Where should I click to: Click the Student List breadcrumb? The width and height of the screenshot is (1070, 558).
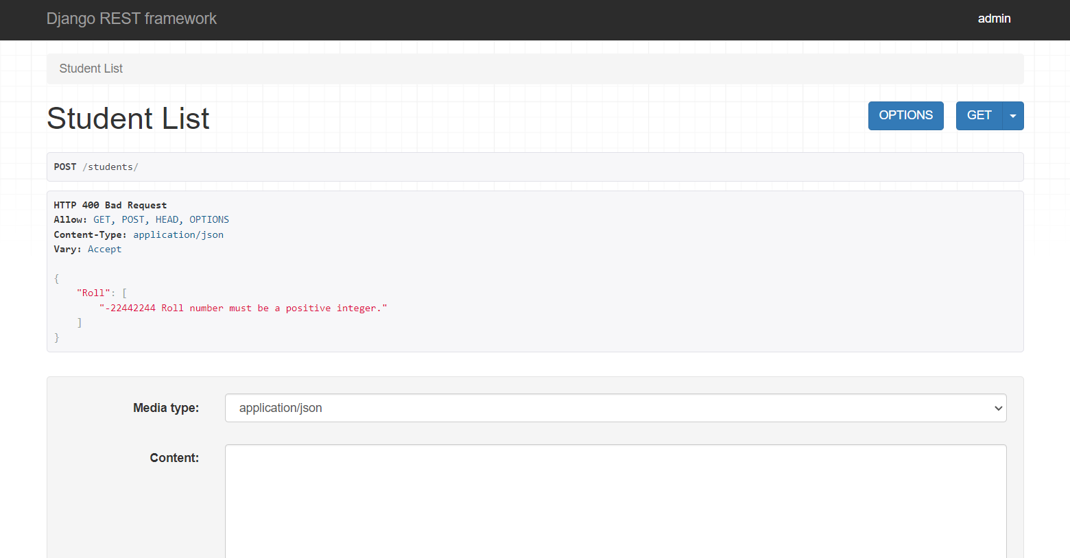click(x=91, y=69)
